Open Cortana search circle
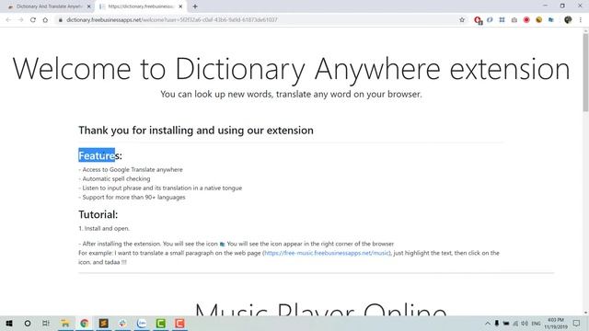Viewport: 589px width, 331px height. [x=28, y=323]
